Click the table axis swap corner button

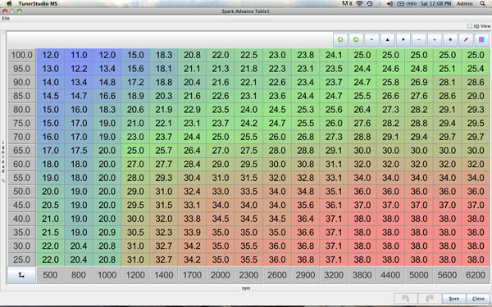point(21,275)
